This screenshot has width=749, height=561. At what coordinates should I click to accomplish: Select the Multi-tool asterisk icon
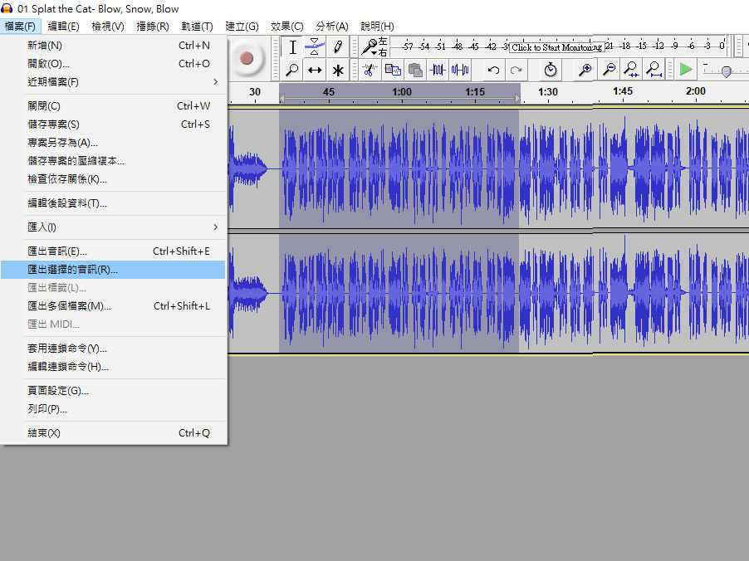coord(338,71)
